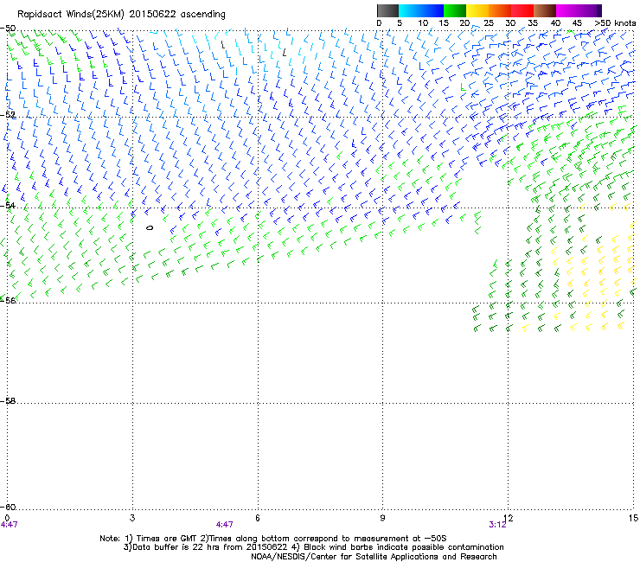Click the '>50 knots' legend label
Image resolution: width=640 pixels, height=562 pixels.
coord(615,23)
